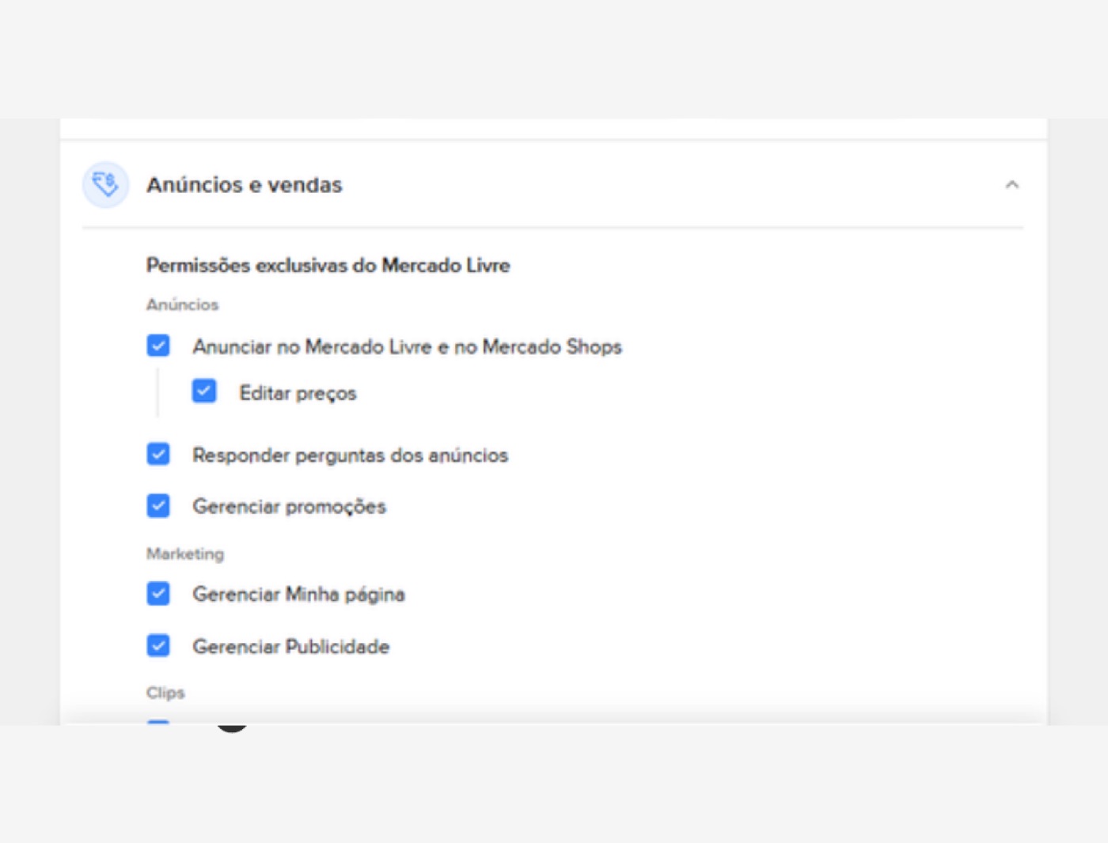Click the Marketing subsection label
The width and height of the screenshot is (1108, 843).
(185, 554)
